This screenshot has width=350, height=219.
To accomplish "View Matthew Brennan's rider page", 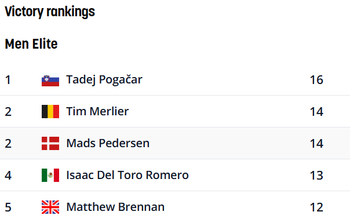I will pos(115,207).
